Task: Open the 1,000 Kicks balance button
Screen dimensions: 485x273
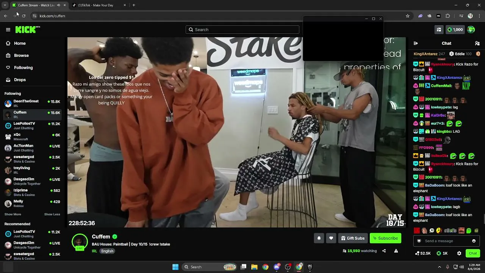Action: pos(455,30)
